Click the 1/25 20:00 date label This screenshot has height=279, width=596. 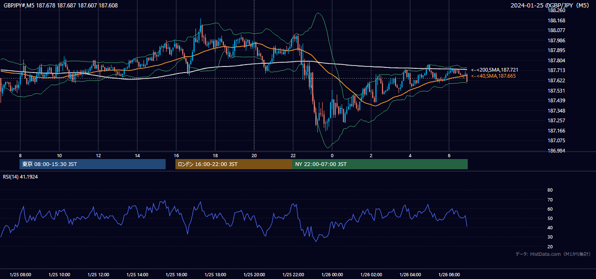254,275
